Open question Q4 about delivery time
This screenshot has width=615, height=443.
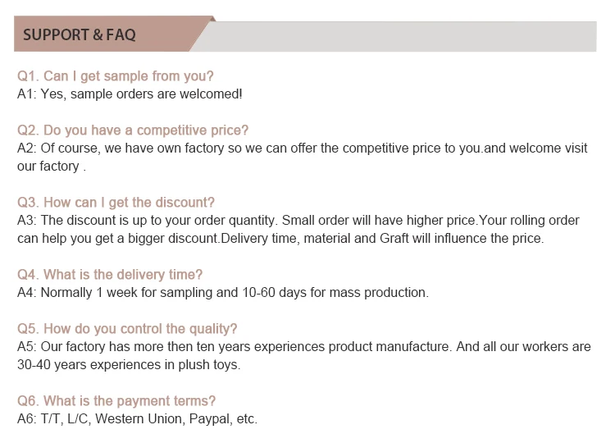(x=110, y=275)
